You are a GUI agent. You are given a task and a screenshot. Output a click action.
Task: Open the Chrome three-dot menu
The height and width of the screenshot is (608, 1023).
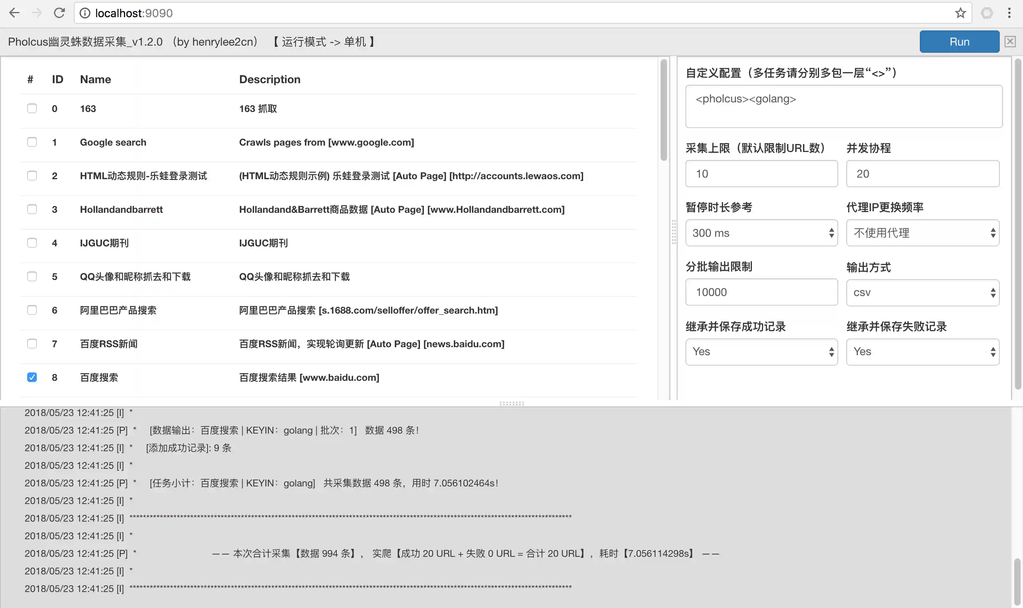point(1009,13)
